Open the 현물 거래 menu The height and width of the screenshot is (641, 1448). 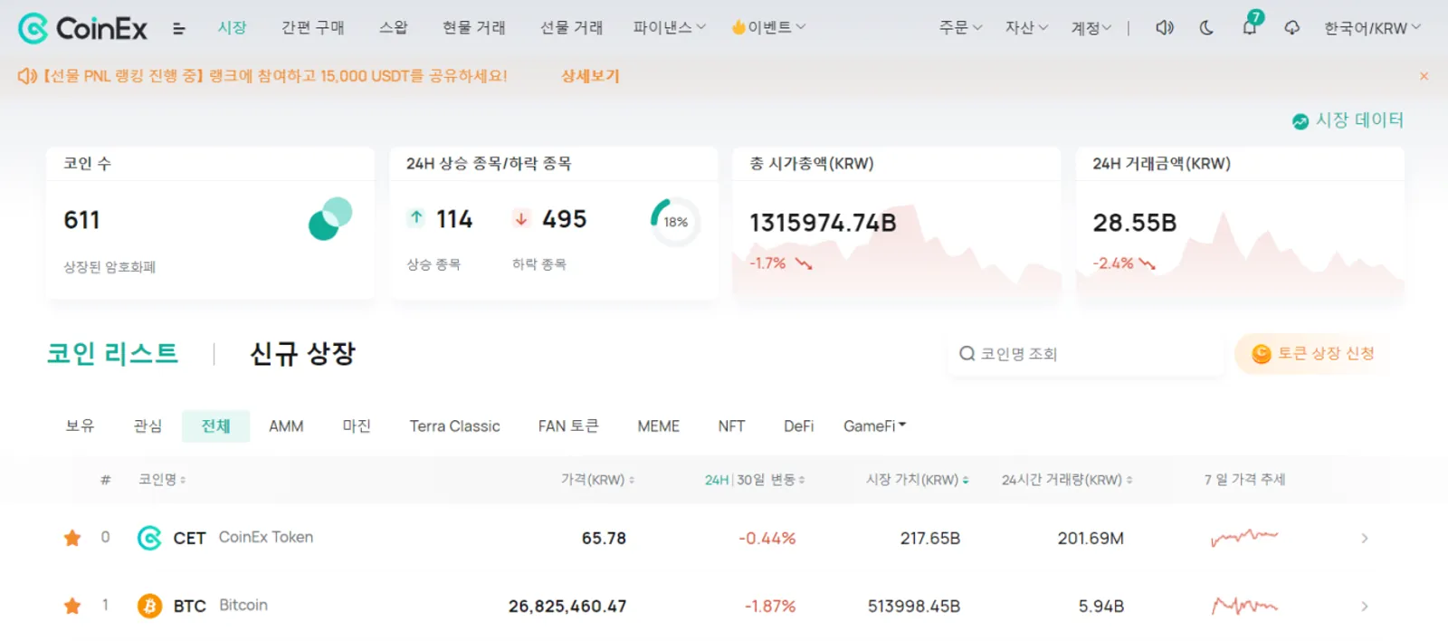[x=474, y=27]
